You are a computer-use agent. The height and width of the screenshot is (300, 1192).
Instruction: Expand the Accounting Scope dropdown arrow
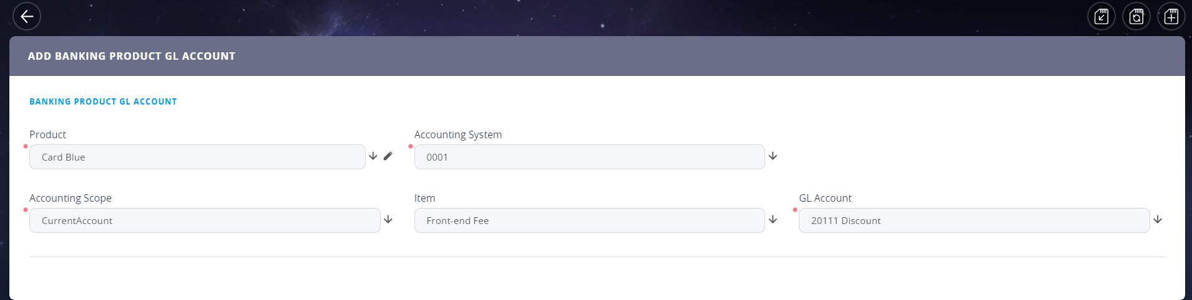point(388,220)
